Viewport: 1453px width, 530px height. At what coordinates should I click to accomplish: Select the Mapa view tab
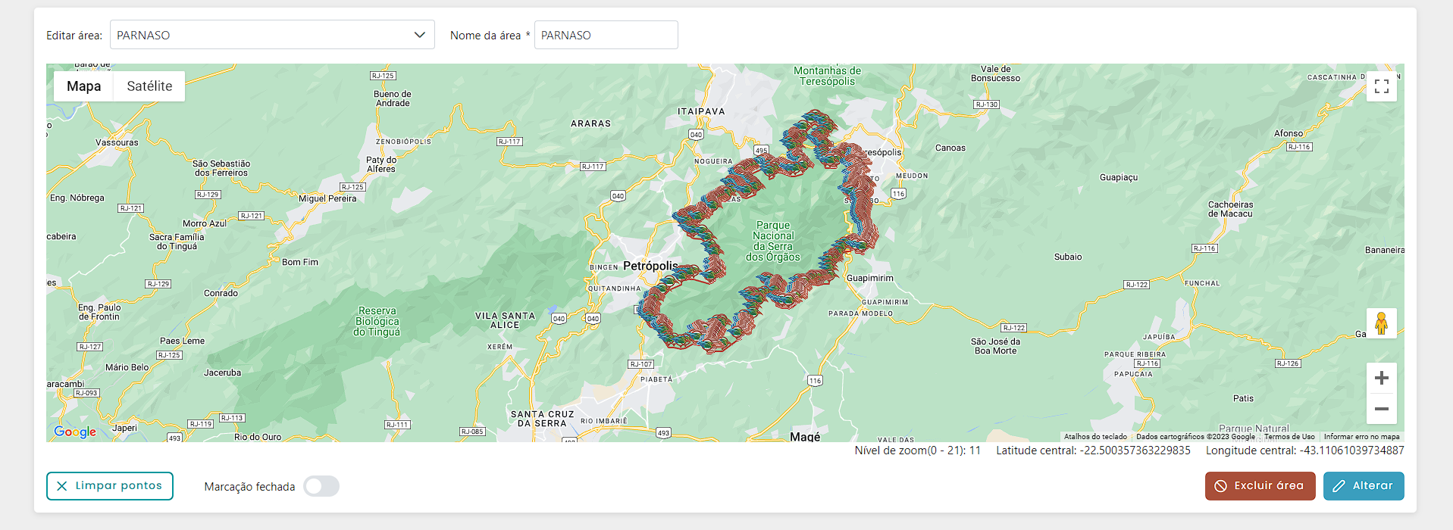[83, 86]
